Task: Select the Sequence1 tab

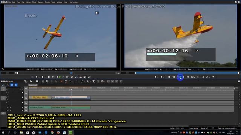Action: [x=33, y=85]
